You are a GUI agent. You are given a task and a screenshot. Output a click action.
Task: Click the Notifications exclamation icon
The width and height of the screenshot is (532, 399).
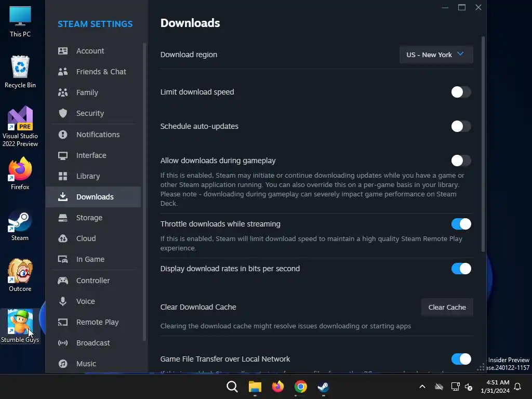point(63,135)
